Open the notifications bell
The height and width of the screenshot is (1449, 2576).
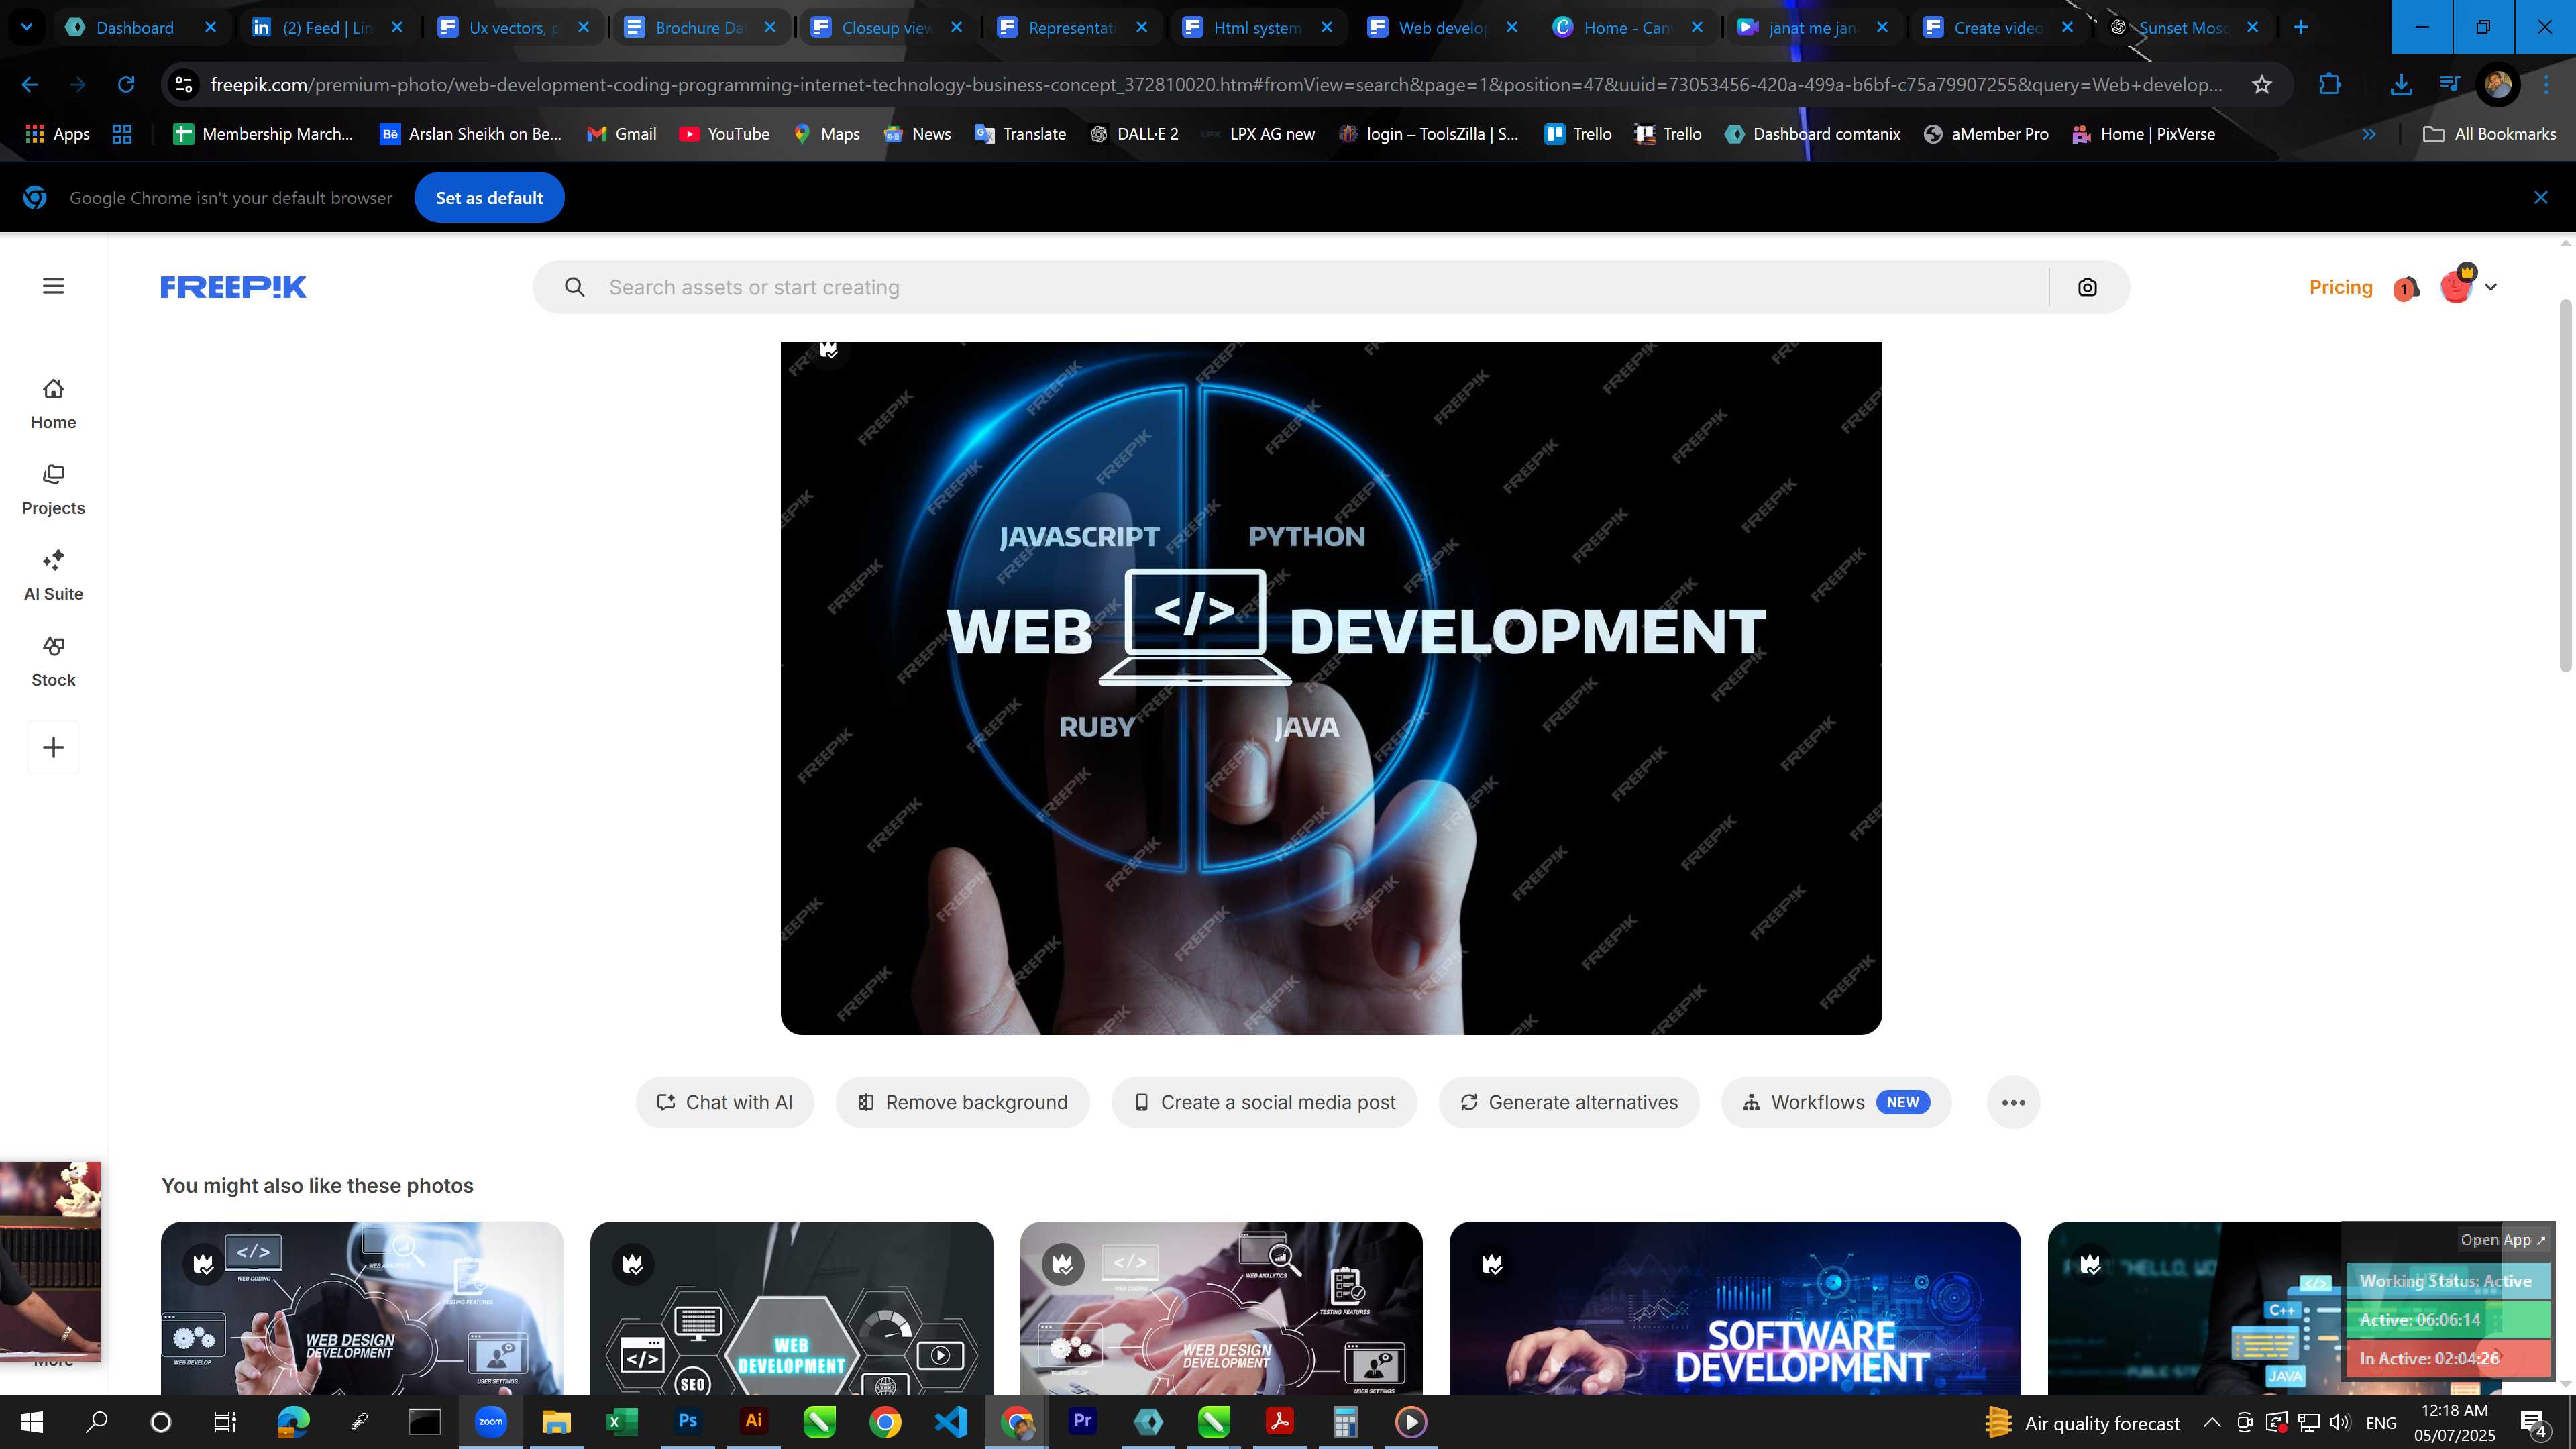pyautogui.click(x=2406, y=288)
